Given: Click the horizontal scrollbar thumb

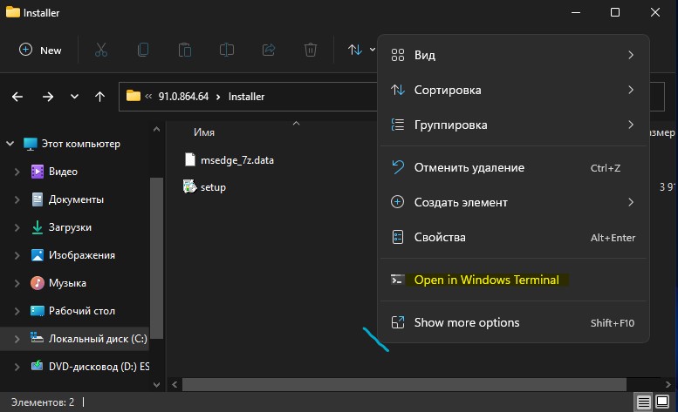Looking at the screenshot, I should click(x=404, y=384).
